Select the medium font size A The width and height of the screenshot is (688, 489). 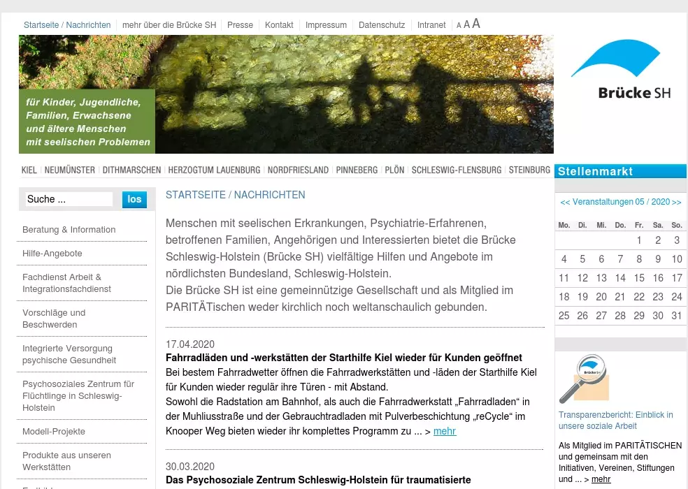point(466,24)
